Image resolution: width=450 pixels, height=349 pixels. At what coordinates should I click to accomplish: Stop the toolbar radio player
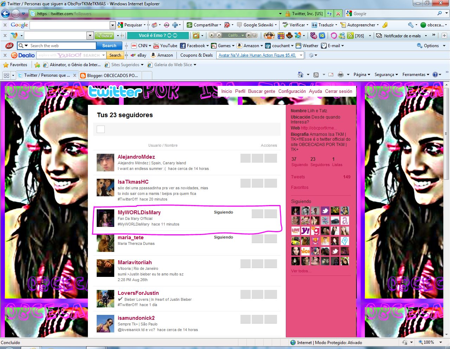point(212,35)
